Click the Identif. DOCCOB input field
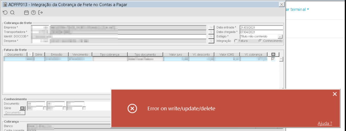 119,36
